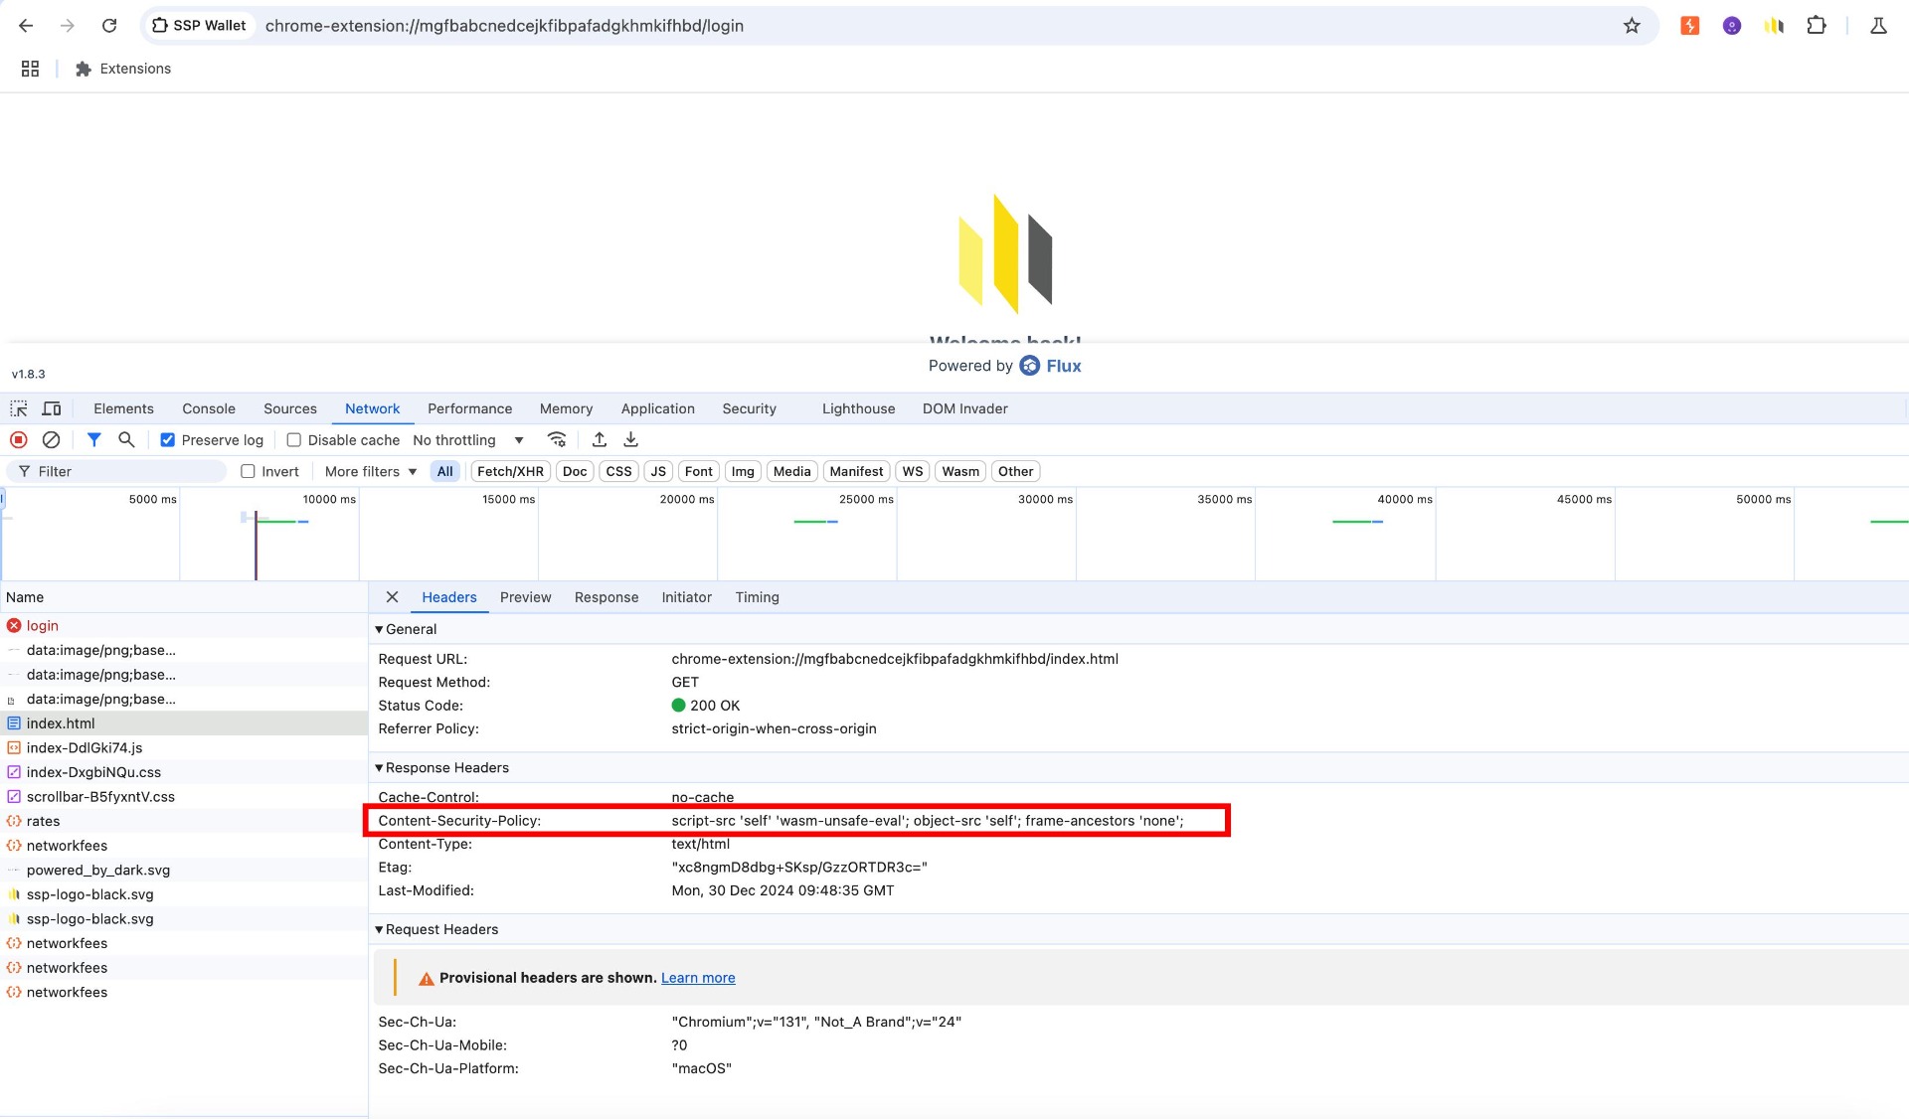Activate the inspect element picker
The image size is (1909, 1119).
pos(19,408)
